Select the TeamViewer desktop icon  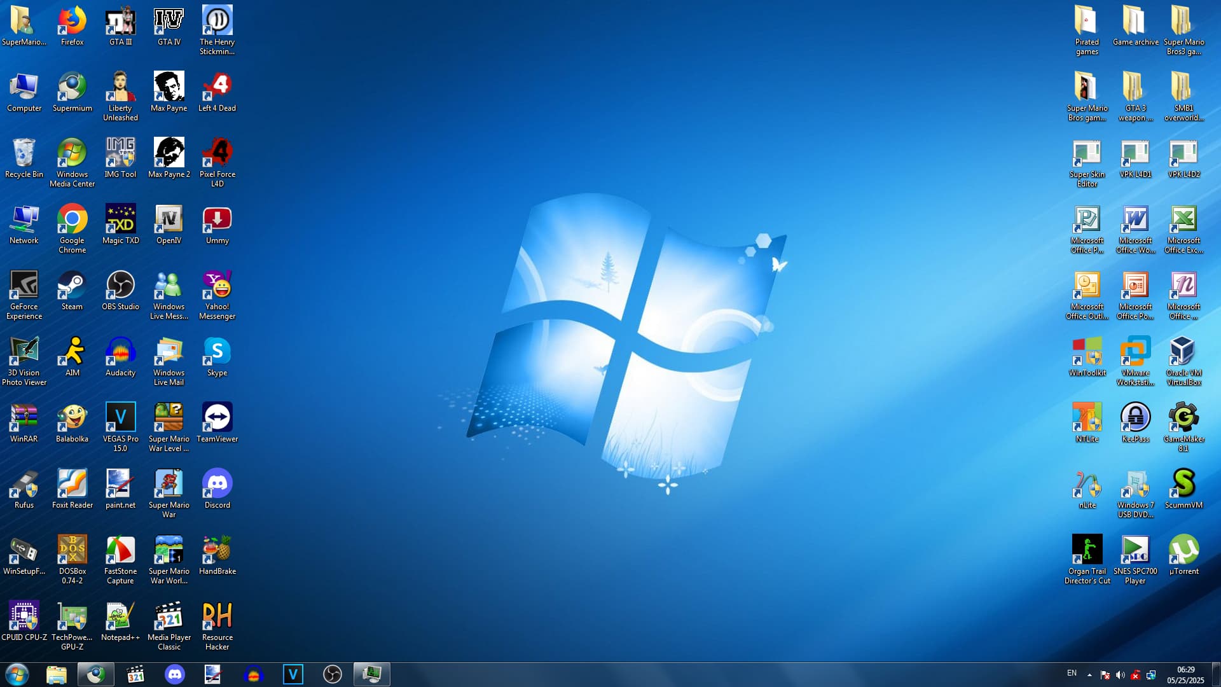(x=217, y=422)
